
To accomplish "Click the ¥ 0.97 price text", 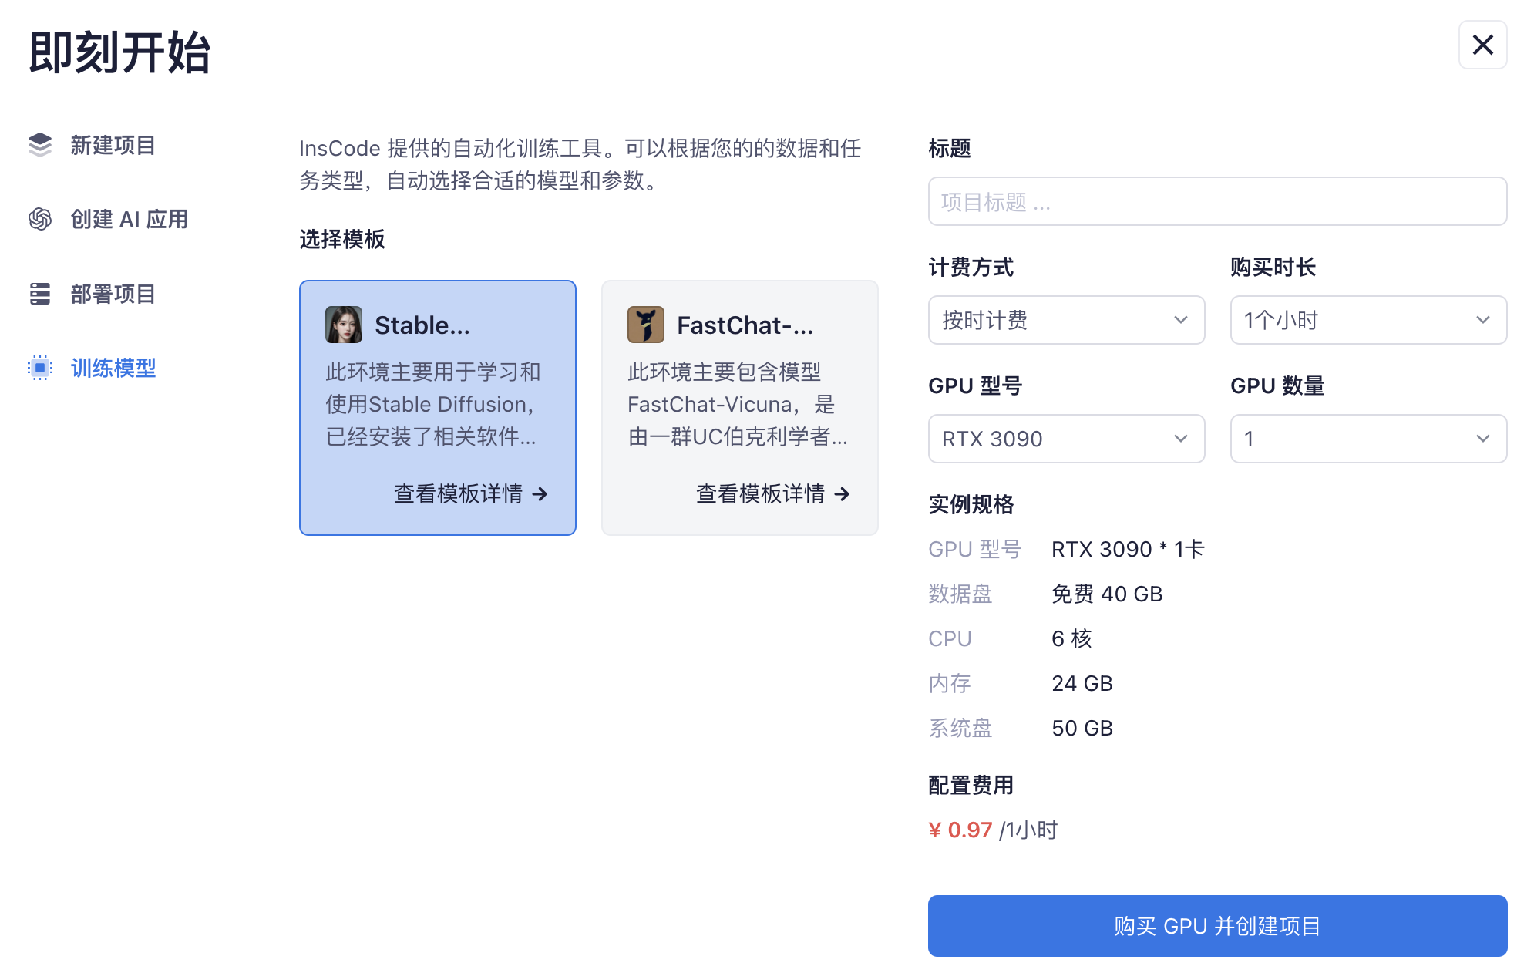I will 960,830.
